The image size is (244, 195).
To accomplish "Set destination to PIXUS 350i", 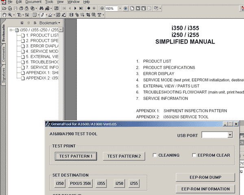I will point(80,183).
